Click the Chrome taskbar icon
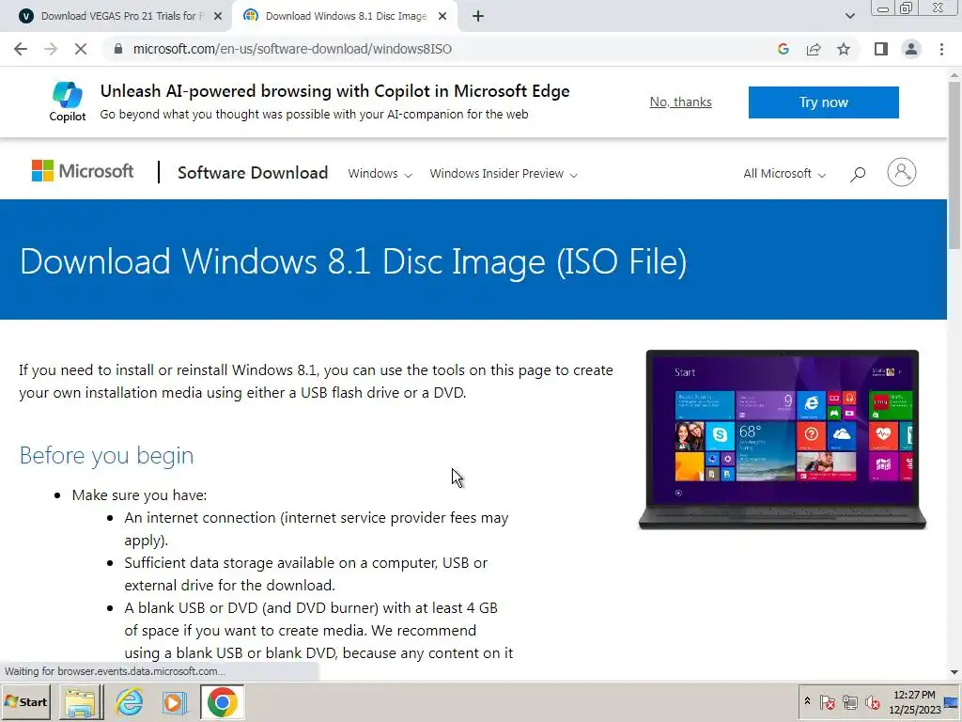This screenshot has height=722, width=962. (x=222, y=701)
